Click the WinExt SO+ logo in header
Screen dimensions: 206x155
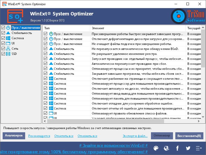coord(15,16)
